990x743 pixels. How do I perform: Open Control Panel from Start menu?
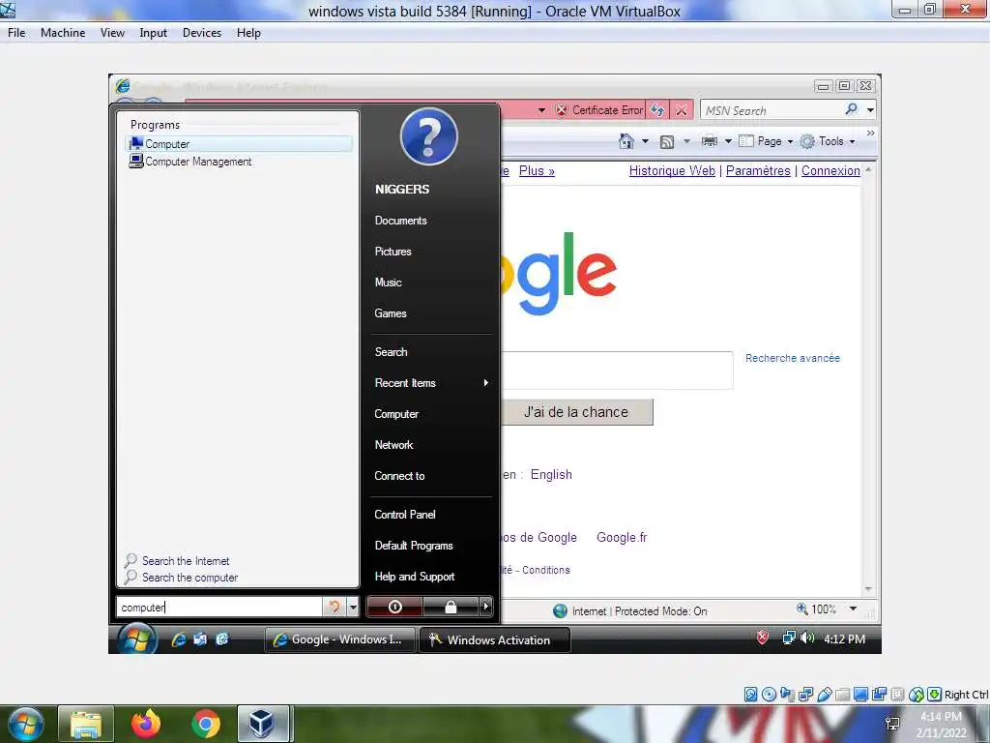click(405, 515)
